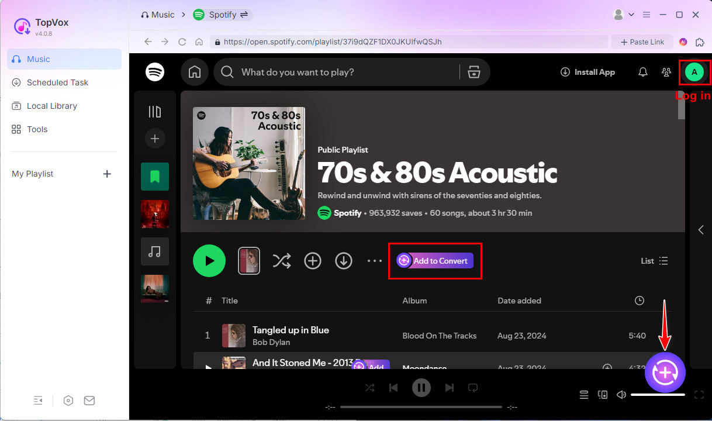Open the AI icon in address bar
Screen dimensions: 712x421
point(683,42)
